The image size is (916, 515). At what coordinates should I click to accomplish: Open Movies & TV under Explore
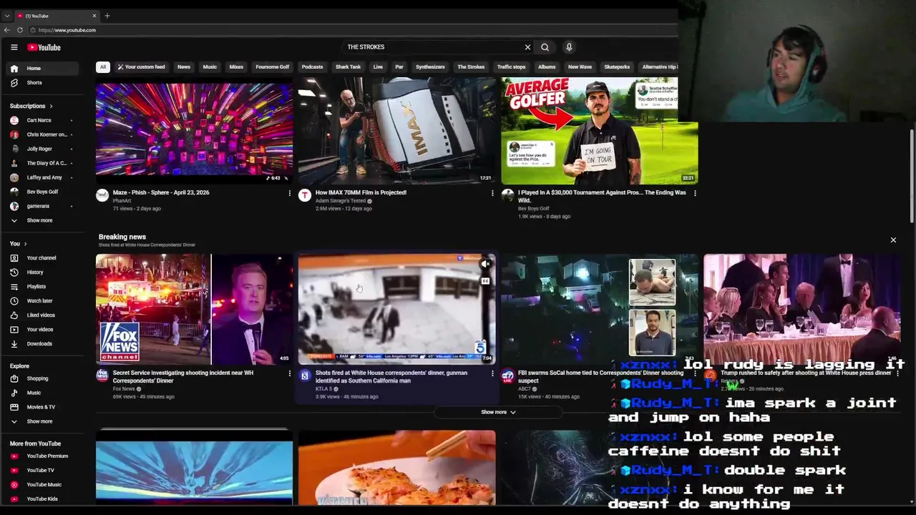tap(44, 407)
